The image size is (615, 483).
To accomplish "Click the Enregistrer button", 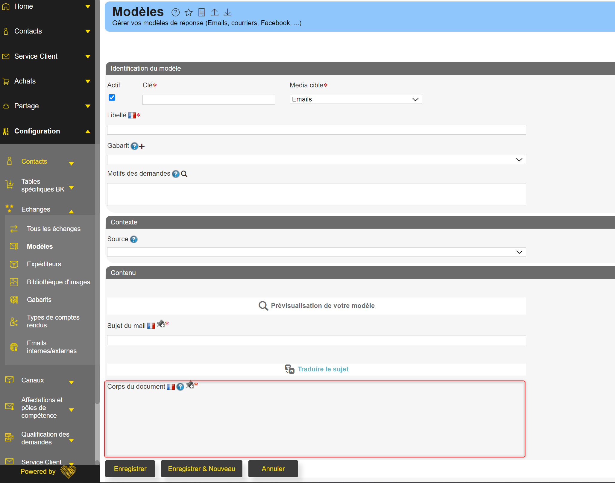I will (130, 469).
